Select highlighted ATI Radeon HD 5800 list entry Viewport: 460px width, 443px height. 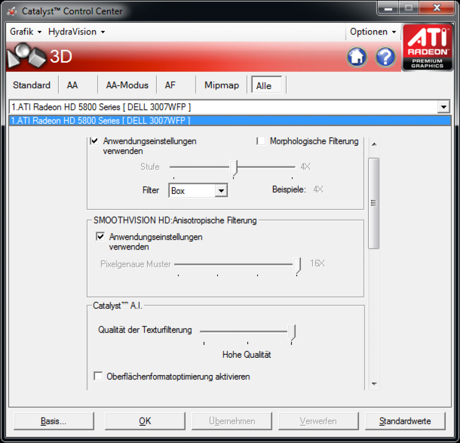(230, 121)
